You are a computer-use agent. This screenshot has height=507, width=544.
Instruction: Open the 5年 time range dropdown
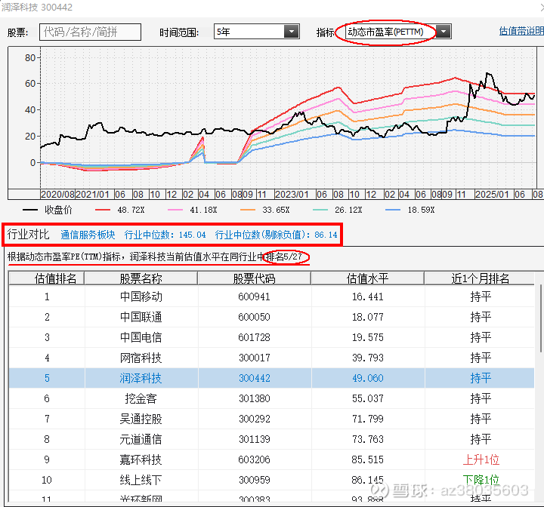[292, 32]
